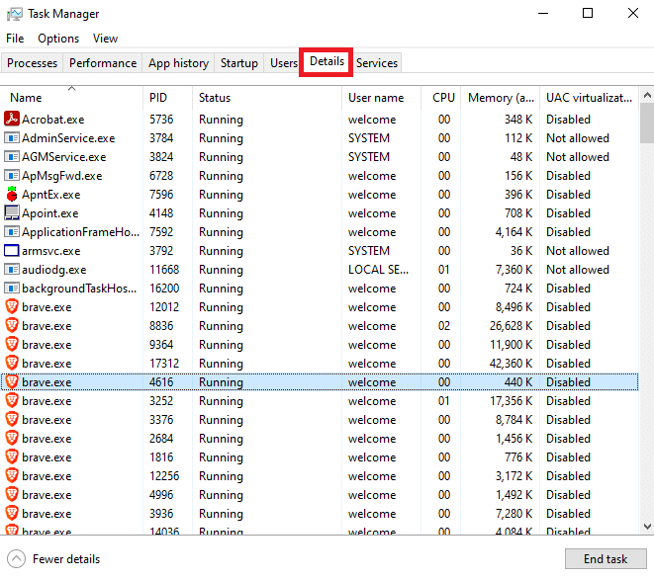This screenshot has height=580, width=654.
Task: Click the End task button
Action: pos(606,558)
